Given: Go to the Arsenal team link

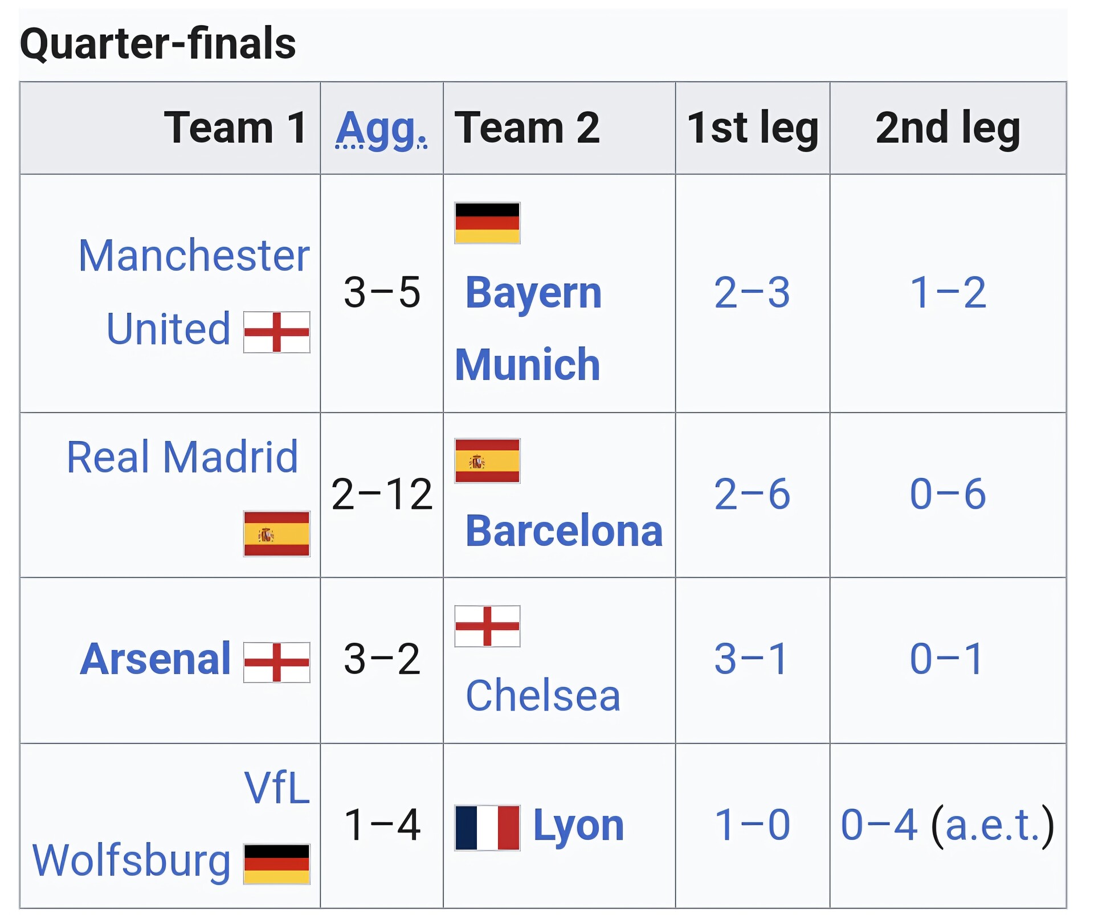Looking at the screenshot, I should [x=156, y=659].
